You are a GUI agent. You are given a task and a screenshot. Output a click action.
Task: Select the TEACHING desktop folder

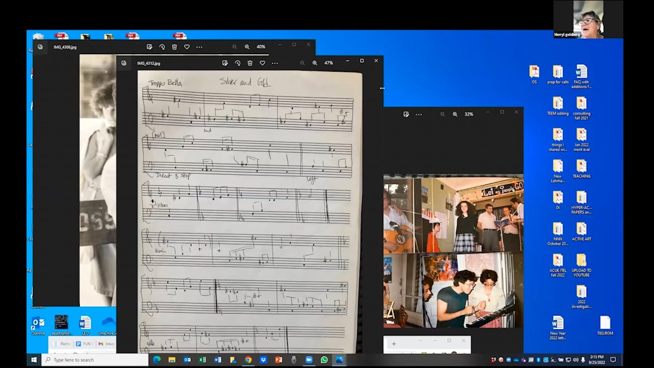tap(581, 169)
